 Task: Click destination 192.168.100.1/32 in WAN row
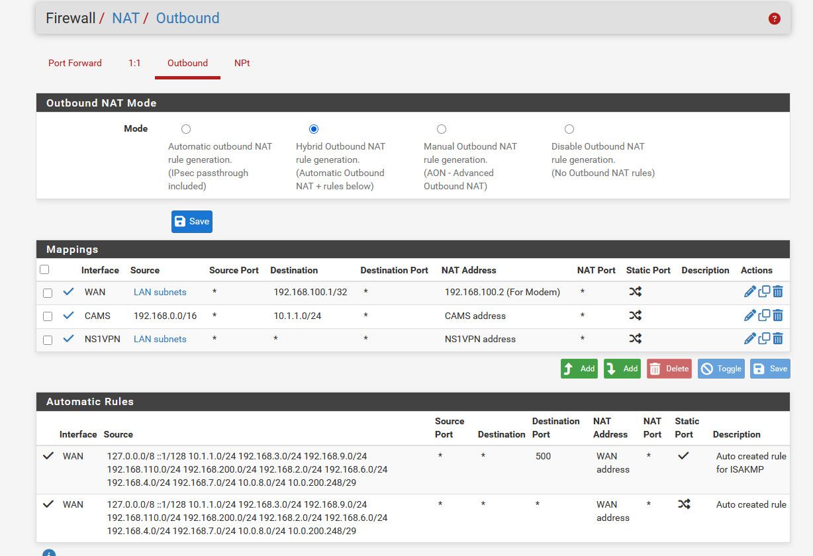(x=310, y=292)
